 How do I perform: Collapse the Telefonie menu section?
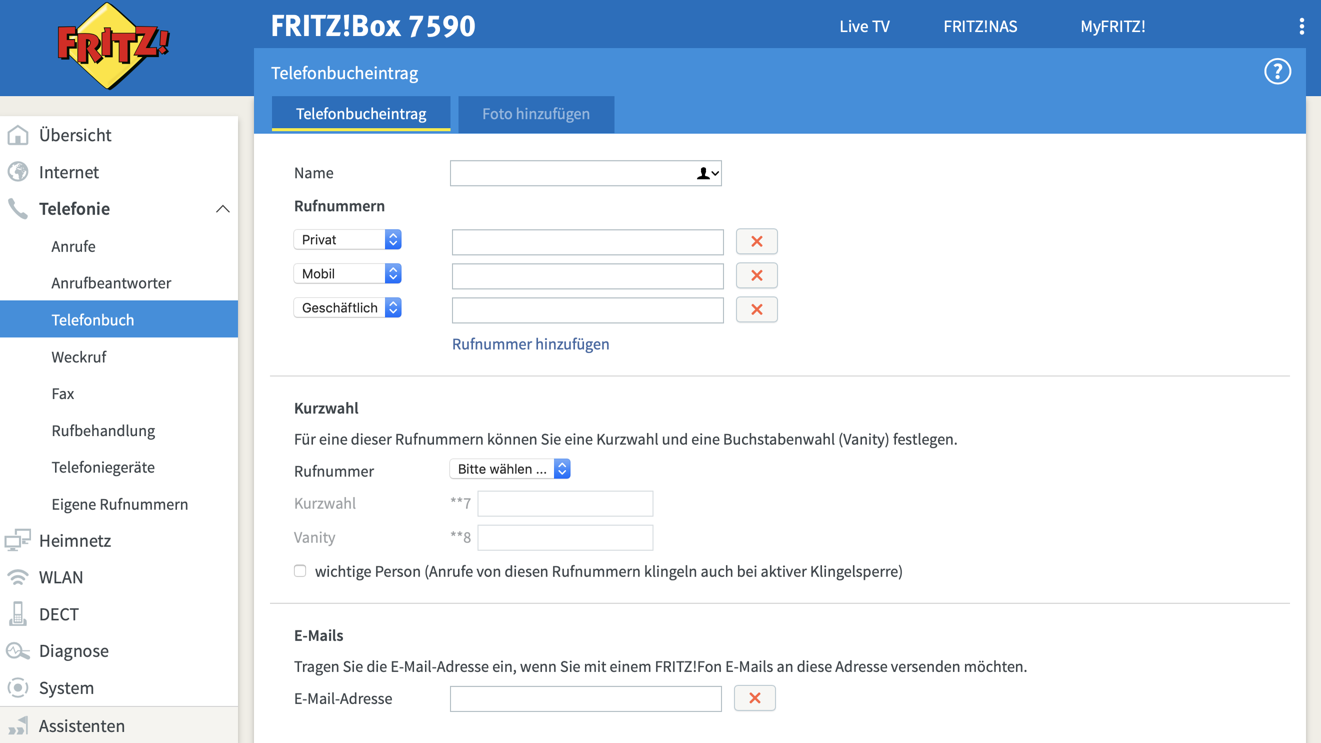222,208
